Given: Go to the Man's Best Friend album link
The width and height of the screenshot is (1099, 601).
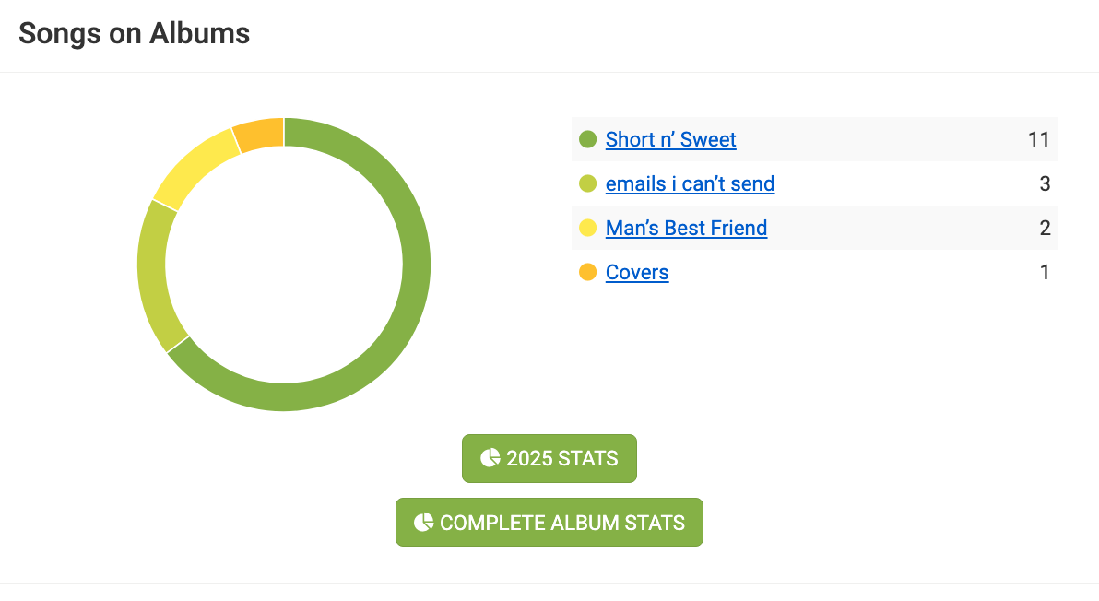Looking at the screenshot, I should pyautogui.click(x=686, y=228).
